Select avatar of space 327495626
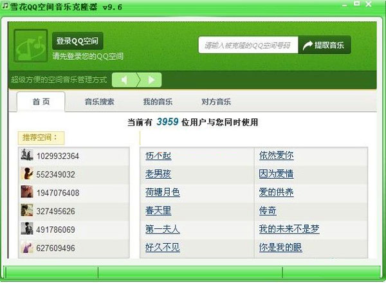The image size is (386, 283). 27,210
